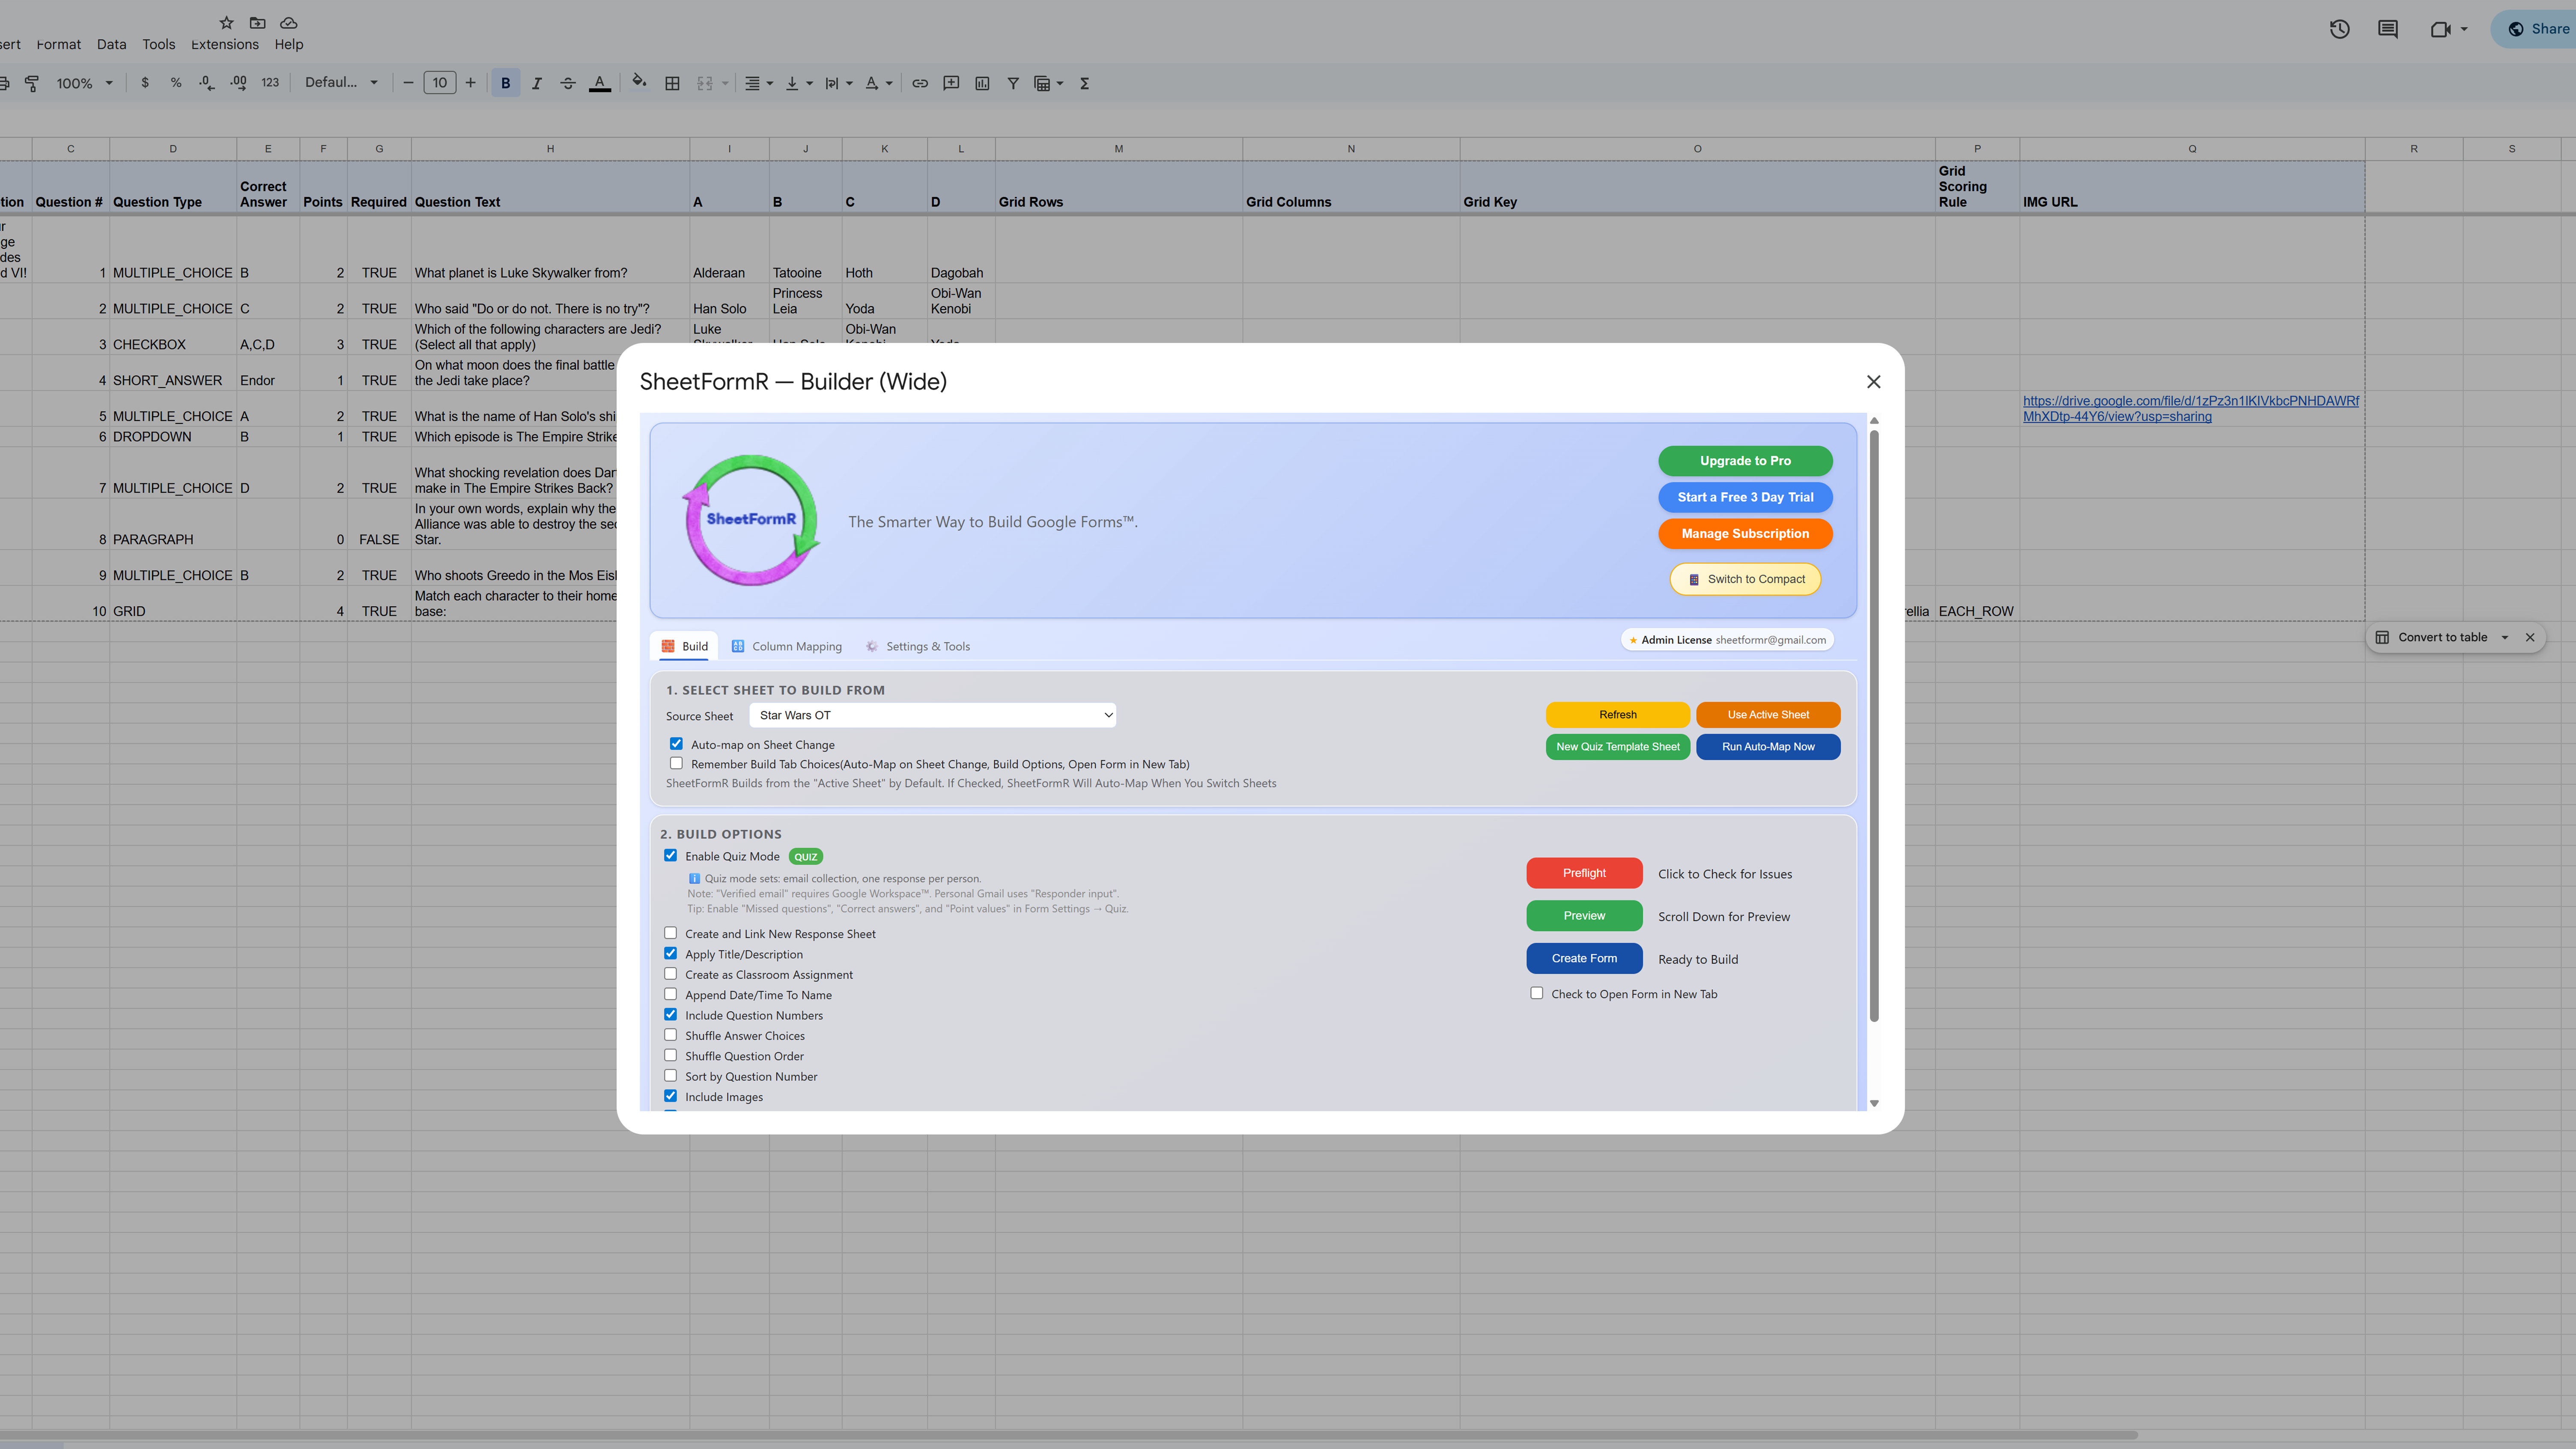The image size is (2576, 1449).
Task: Click the functions sigma icon
Action: pyautogui.click(x=1084, y=83)
